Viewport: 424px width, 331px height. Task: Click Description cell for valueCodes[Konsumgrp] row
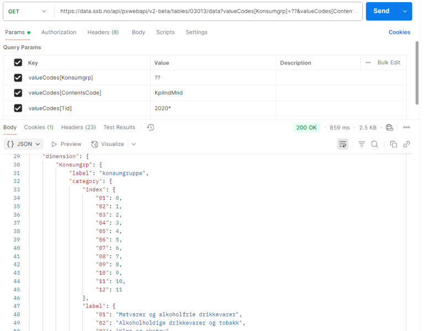click(x=341, y=78)
